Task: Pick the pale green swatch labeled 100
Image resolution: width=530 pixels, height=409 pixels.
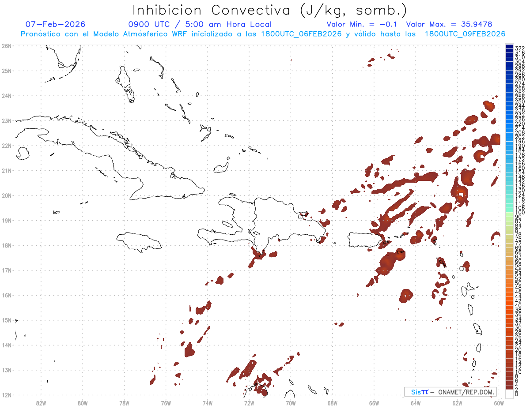Action: pyautogui.click(x=510, y=214)
